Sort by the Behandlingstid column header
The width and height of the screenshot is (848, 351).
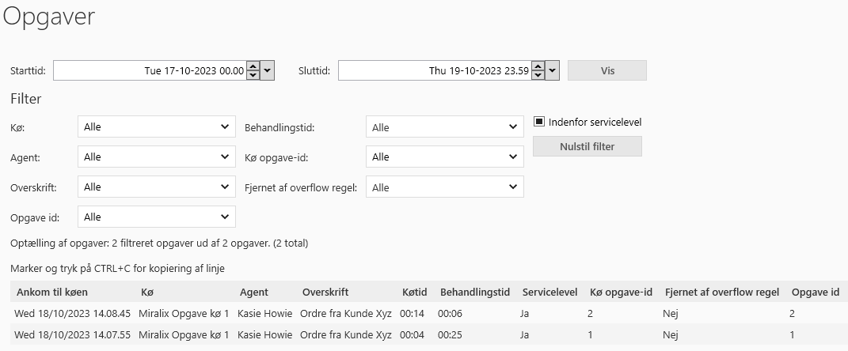click(475, 292)
